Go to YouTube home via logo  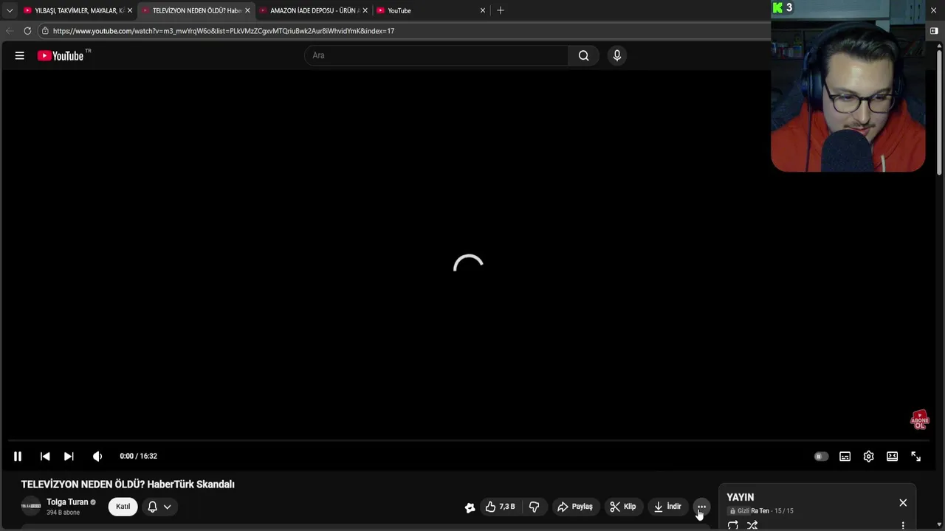tap(61, 55)
